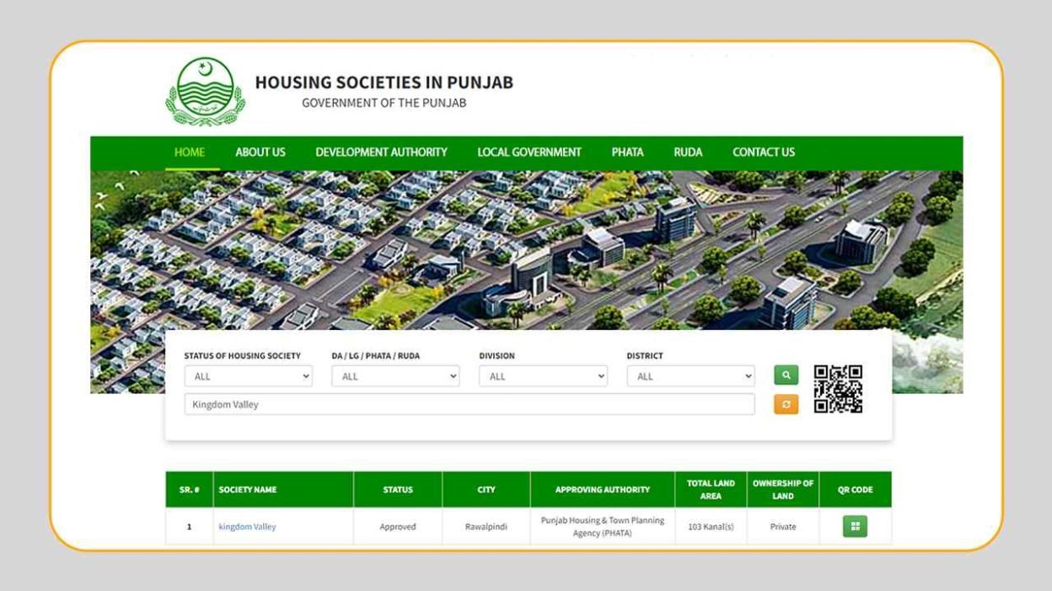Click the SR. # column header
Image resolution: width=1052 pixels, height=591 pixels.
189,490
